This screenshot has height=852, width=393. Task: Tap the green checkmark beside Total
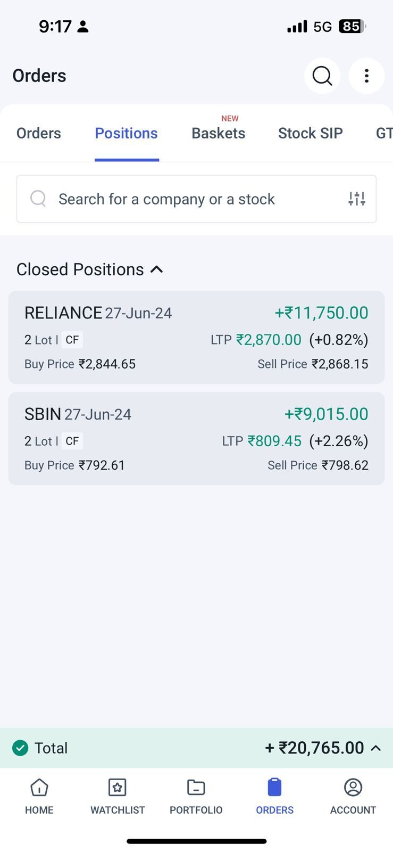click(x=20, y=748)
